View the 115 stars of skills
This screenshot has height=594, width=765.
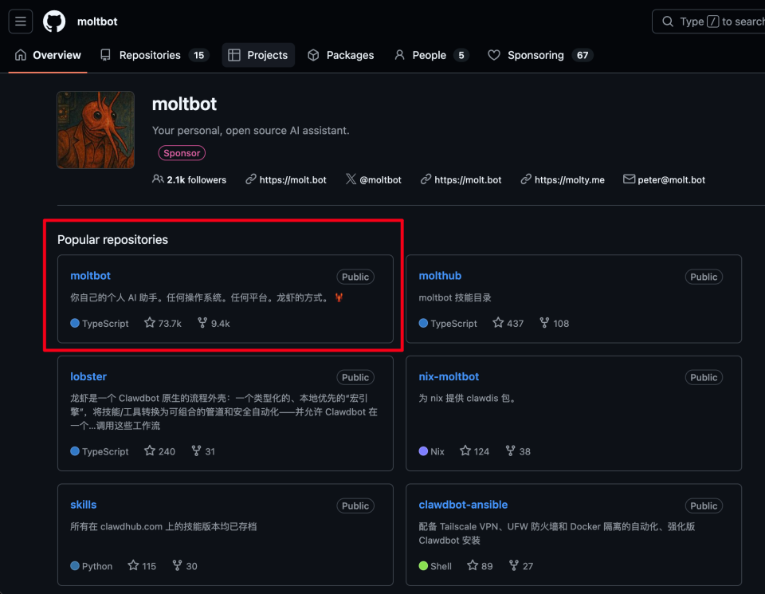point(142,566)
